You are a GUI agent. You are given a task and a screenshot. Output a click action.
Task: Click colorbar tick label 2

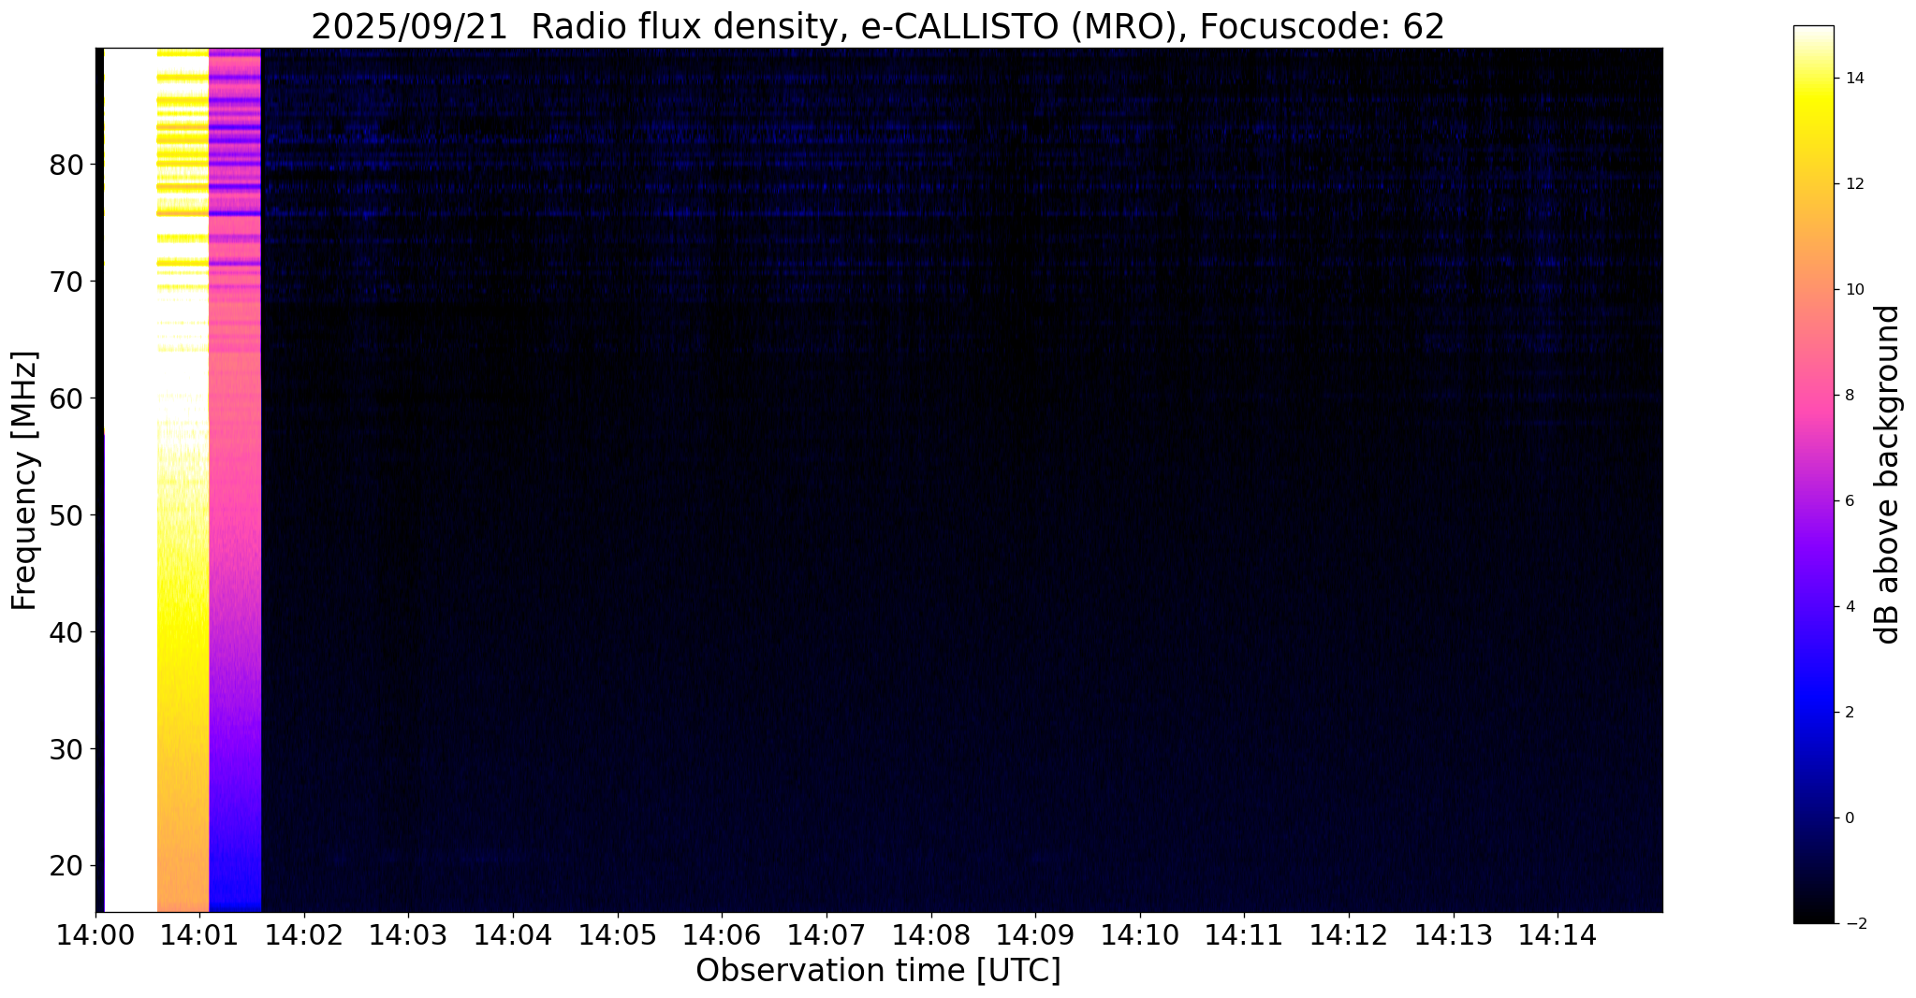(x=1850, y=713)
